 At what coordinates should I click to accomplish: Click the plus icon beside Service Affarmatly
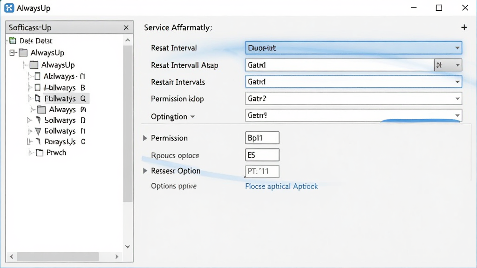coord(464,27)
